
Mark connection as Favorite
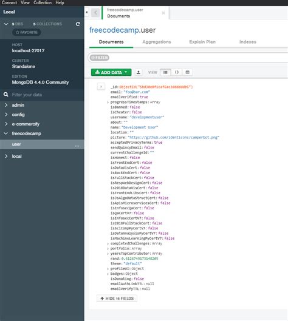tap(27, 32)
